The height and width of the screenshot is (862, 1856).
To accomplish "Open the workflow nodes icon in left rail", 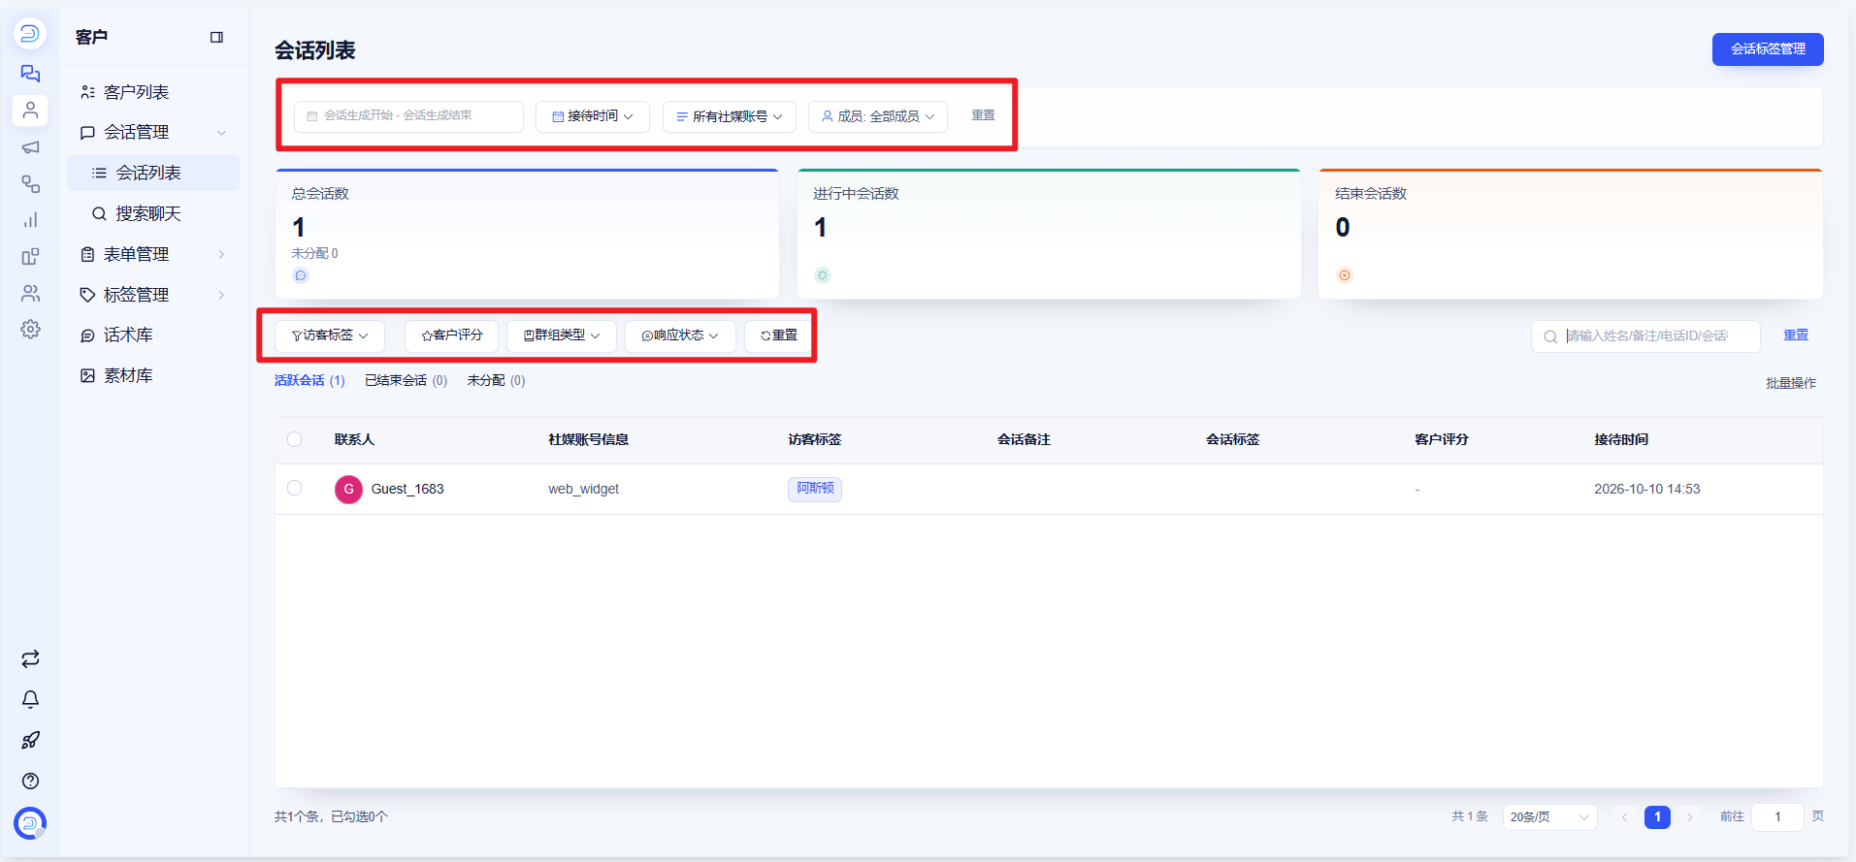I will point(30,184).
